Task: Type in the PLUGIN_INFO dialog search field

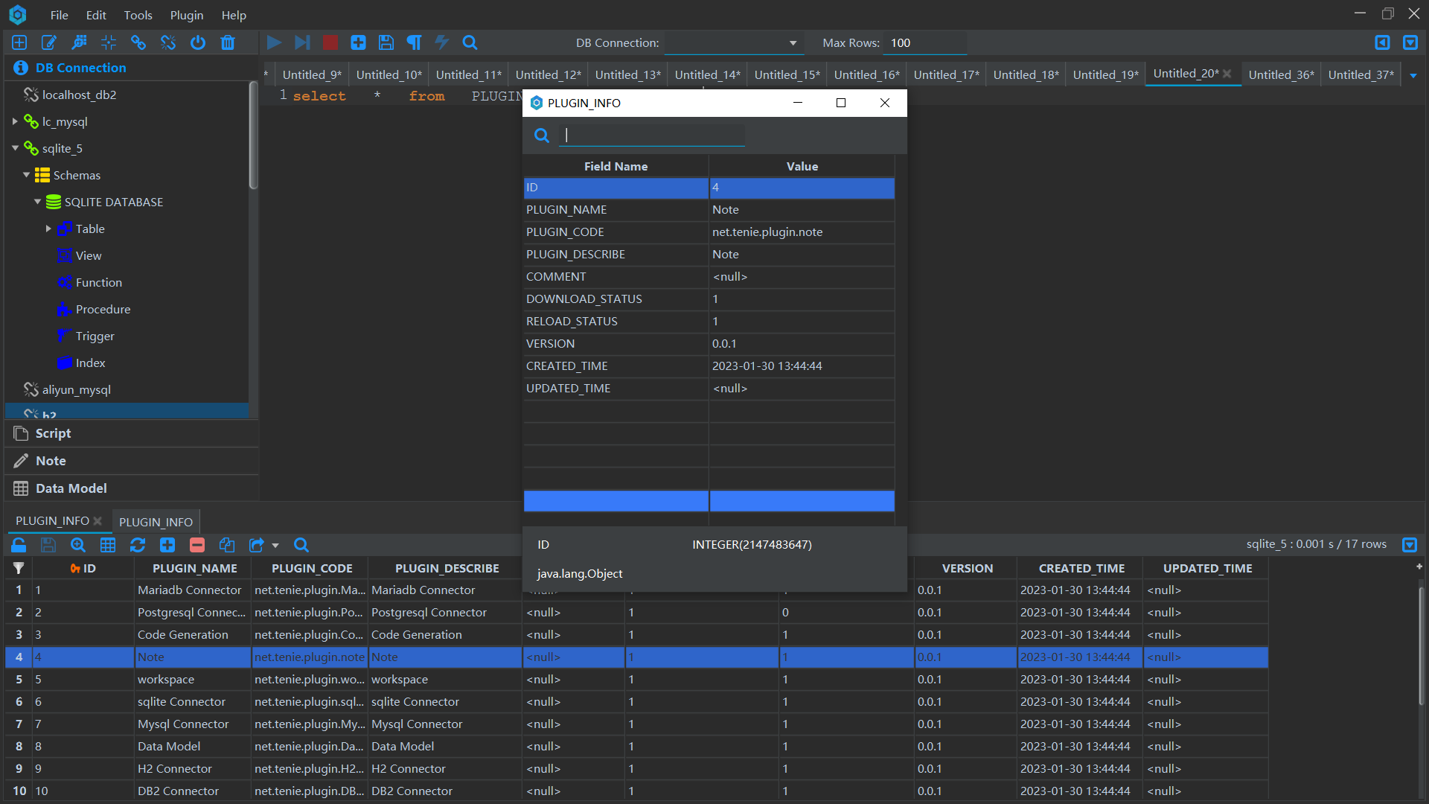Action: pos(651,135)
